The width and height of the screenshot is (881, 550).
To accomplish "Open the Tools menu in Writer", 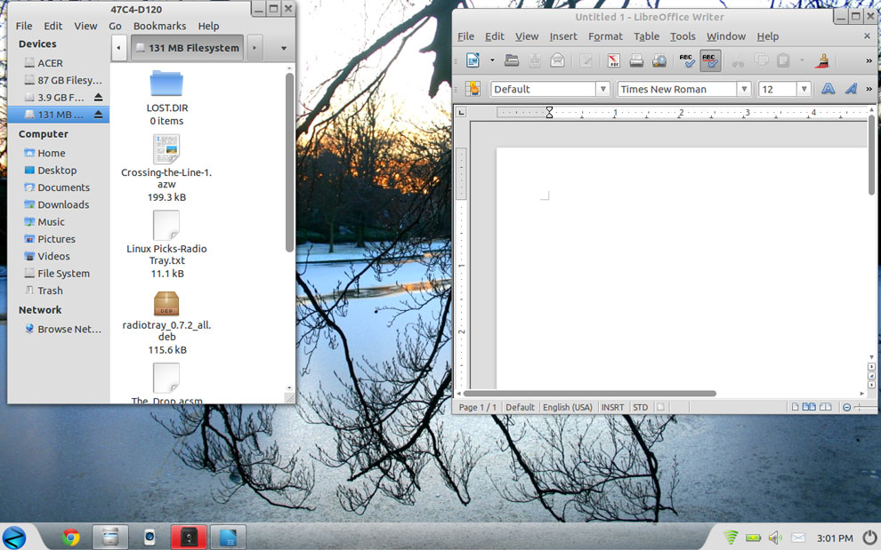I will pyautogui.click(x=683, y=36).
